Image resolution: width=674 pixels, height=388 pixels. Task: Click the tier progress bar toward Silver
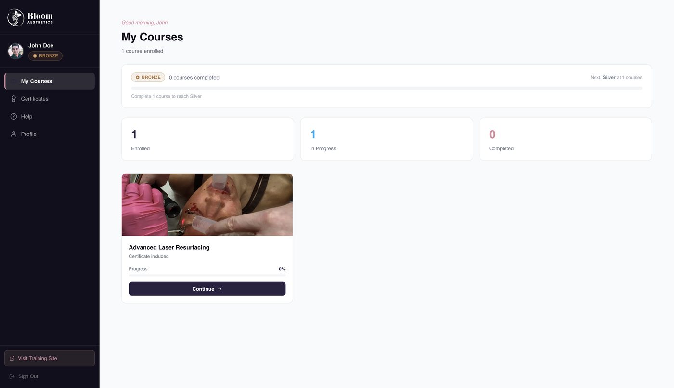387,88
